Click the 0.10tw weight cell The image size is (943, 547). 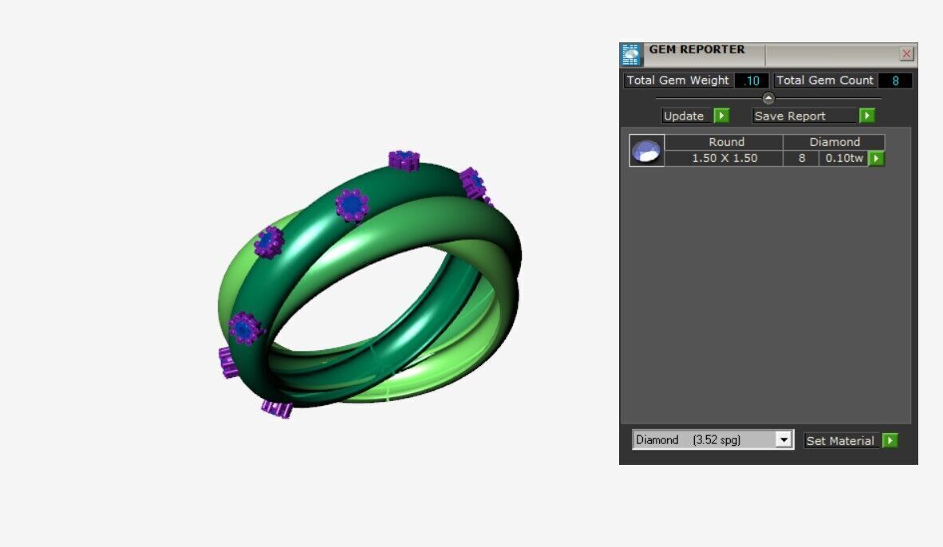844,158
